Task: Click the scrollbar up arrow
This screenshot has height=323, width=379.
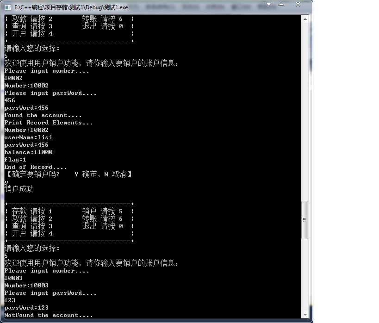Action: (x=305, y=19)
